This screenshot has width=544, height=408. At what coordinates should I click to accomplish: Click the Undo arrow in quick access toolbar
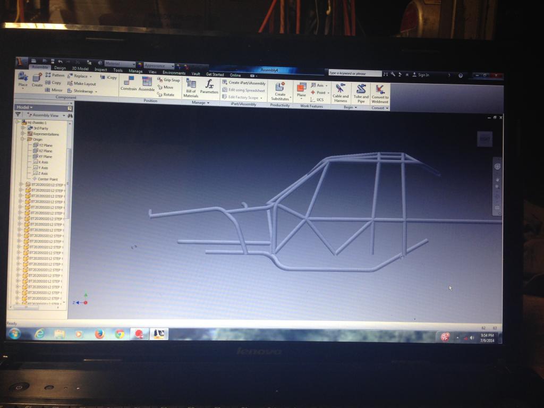tap(61, 62)
